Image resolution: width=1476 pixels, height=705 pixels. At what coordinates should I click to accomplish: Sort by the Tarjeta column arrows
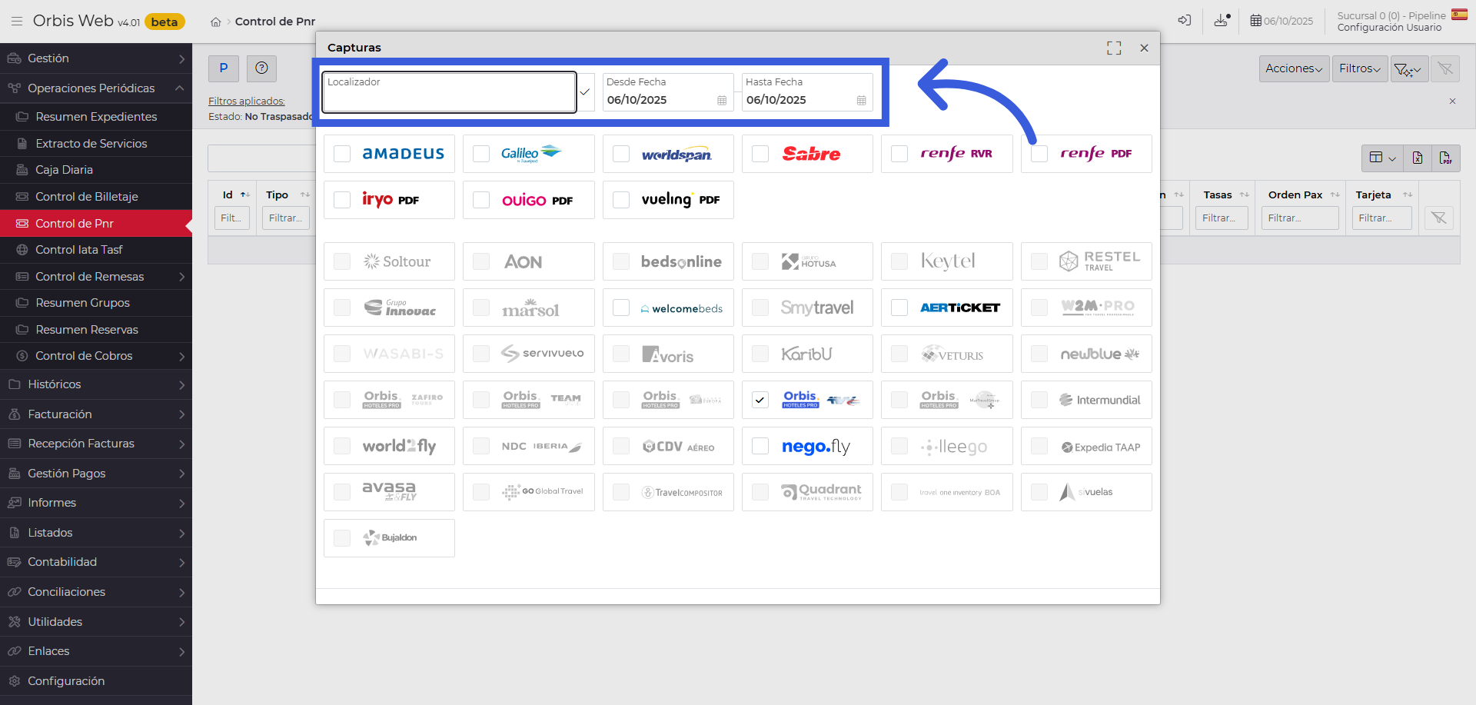1408,195
